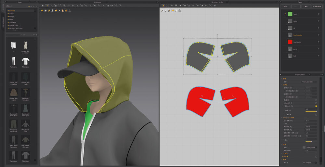The image size is (325, 167).
Task: Open the 'not assigned' dropdown
Action: pos(309,162)
